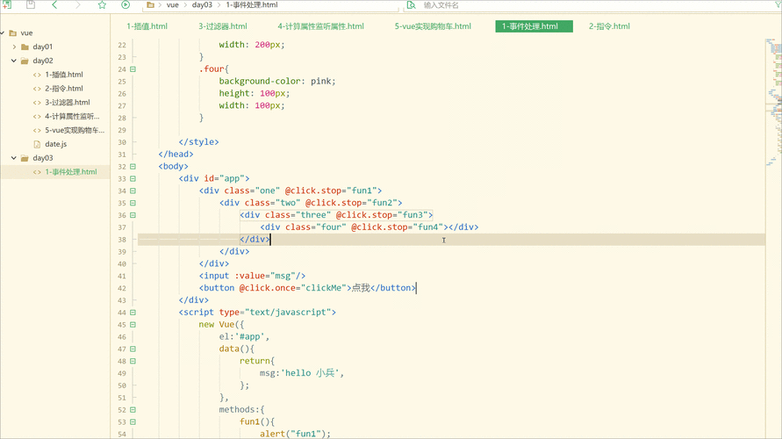Click the file name search field
Image resolution: width=782 pixels, height=439 pixels.
pyautogui.click(x=593, y=5)
